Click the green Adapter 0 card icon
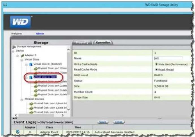This screenshot has height=137, width=195. (x=23, y=55)
